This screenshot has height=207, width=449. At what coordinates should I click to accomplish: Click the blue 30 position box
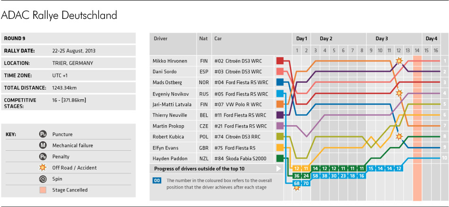point(334,176)
